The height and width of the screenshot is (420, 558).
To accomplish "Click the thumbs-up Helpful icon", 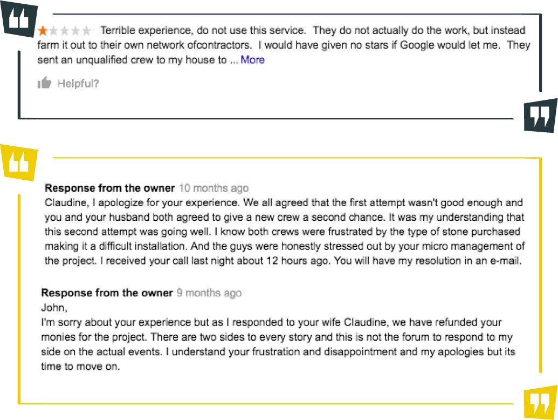I will click(x=45, y=83).
